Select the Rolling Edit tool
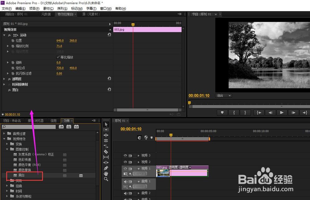 tap(106, 141)
